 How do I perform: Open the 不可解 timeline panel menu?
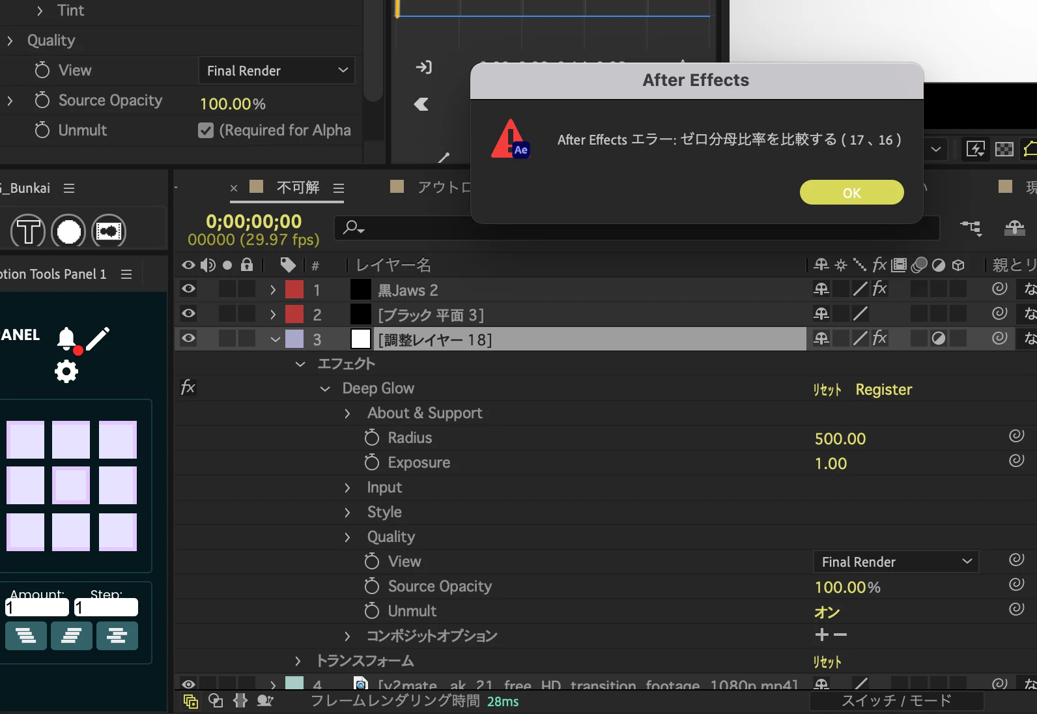[x=339, y=188]
